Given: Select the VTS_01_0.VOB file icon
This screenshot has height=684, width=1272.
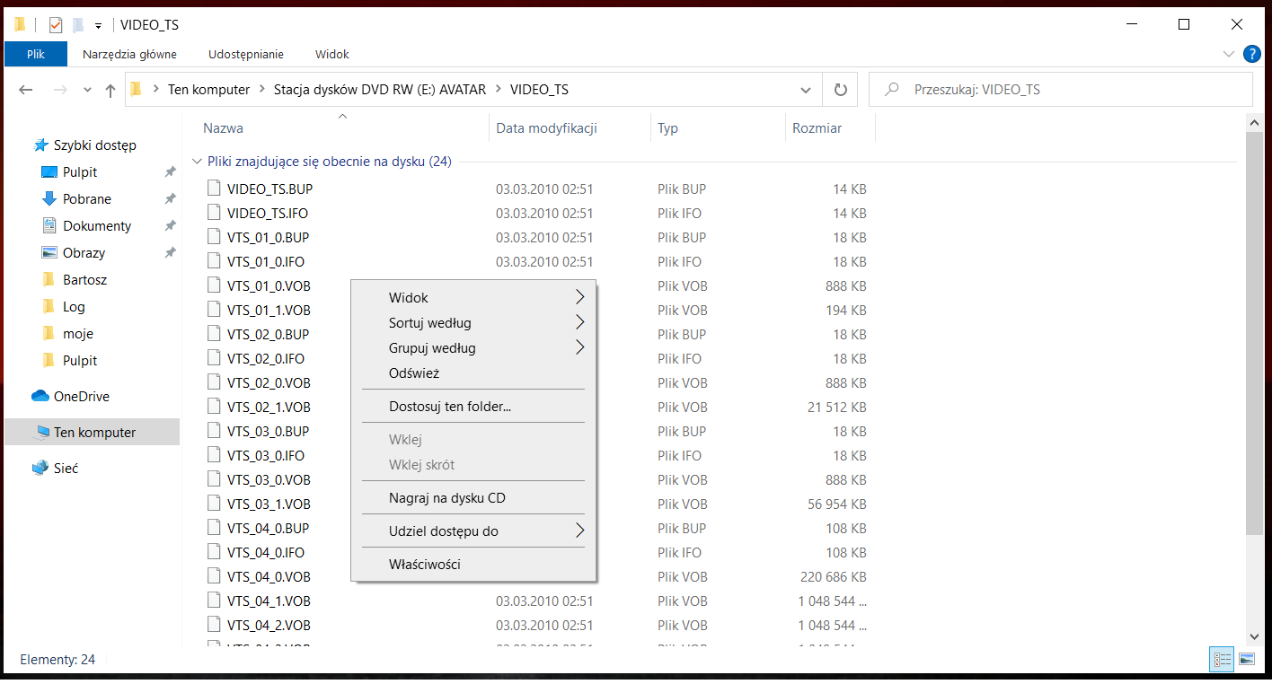Looking at the screenshot, I should [x=214, y=285].
